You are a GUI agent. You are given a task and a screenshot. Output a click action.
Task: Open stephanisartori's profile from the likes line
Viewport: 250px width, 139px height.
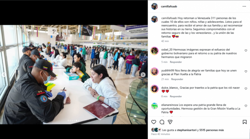(x=187, y=130)
